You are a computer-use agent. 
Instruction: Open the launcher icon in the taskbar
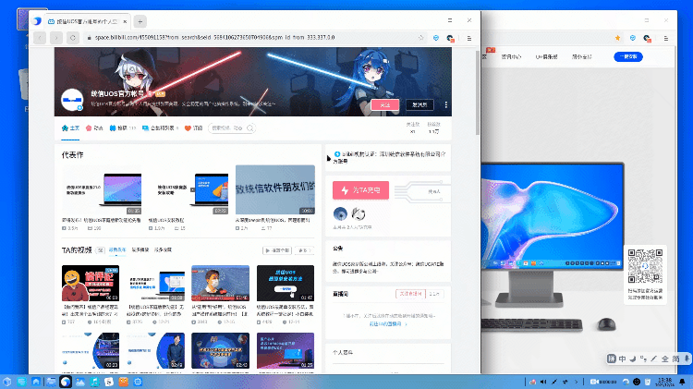(x=7, y=382)
